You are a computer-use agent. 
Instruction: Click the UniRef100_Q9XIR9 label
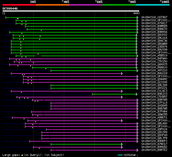(x=154, y=132)
